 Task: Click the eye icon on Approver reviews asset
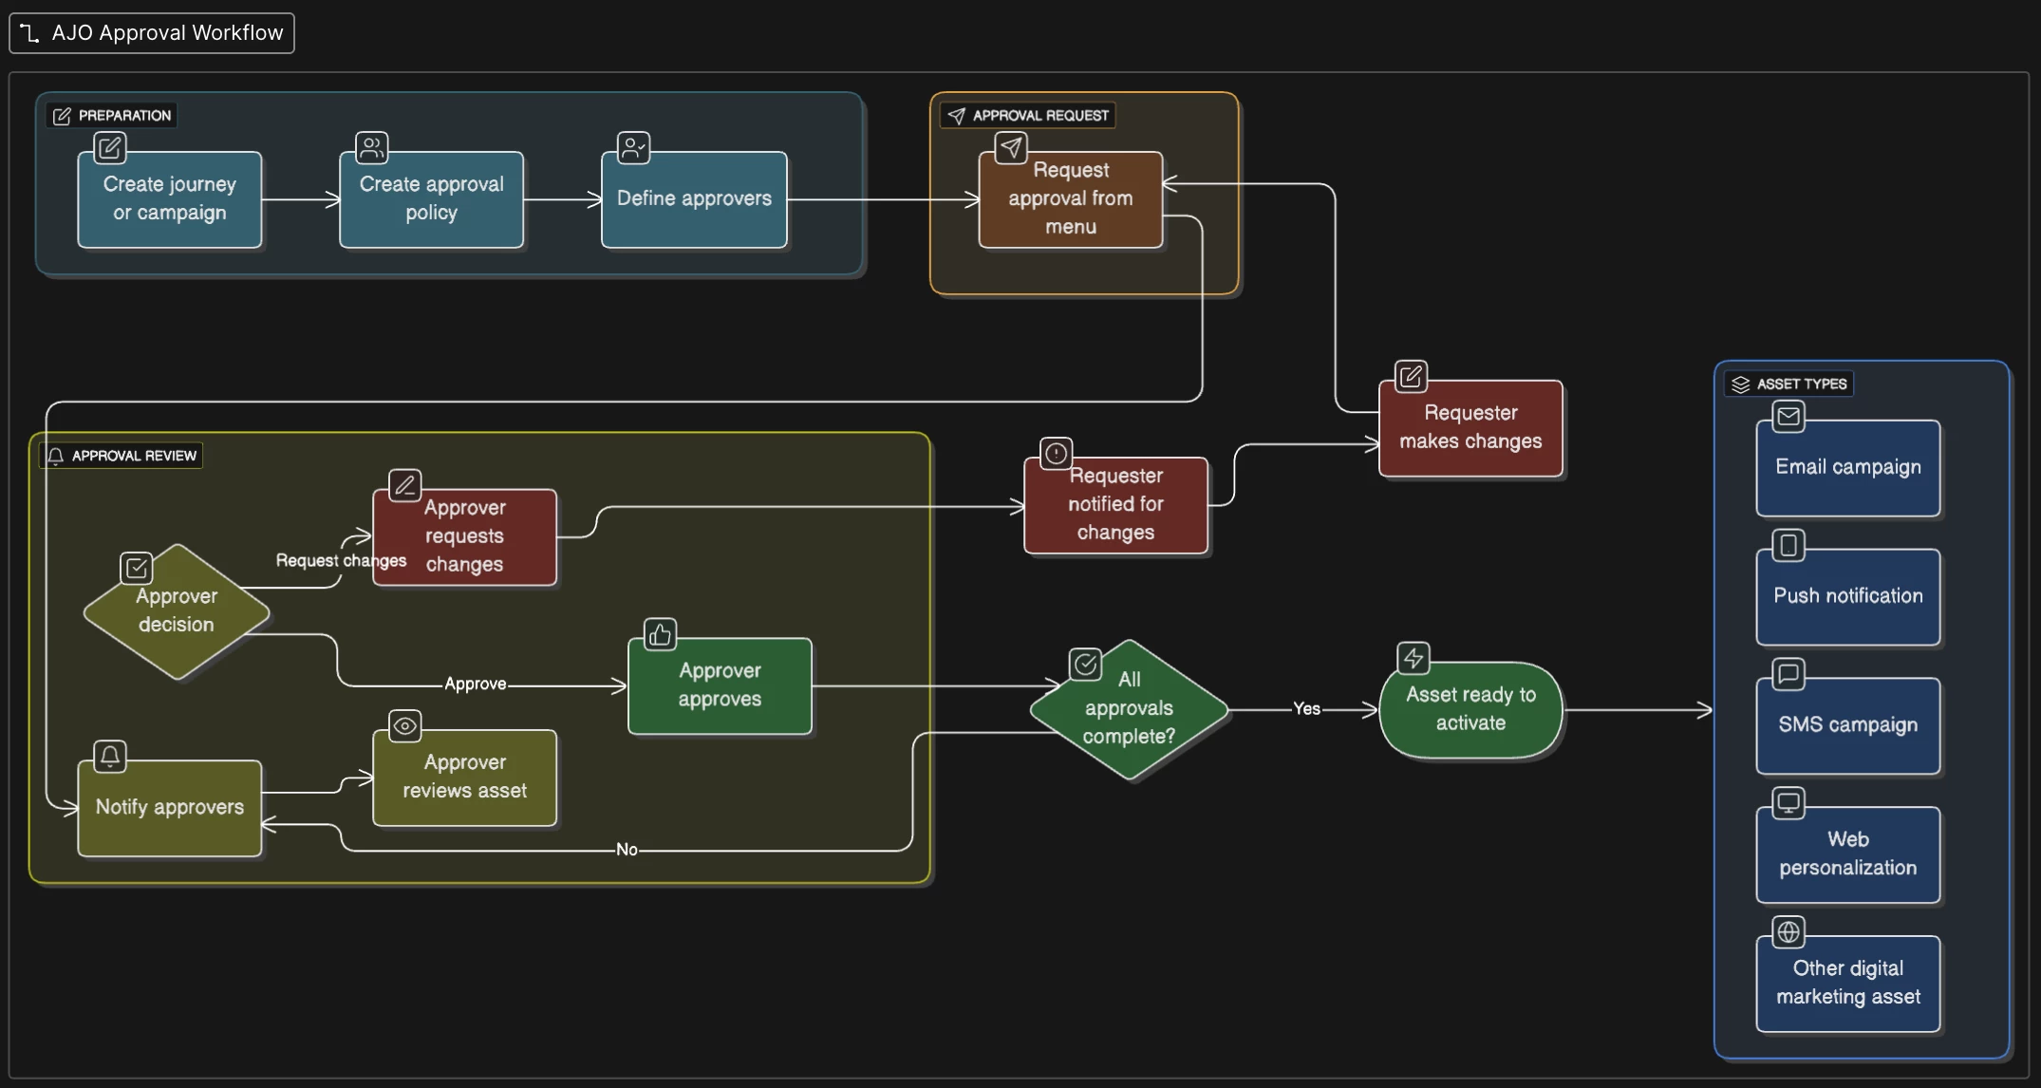click(405, 726)
